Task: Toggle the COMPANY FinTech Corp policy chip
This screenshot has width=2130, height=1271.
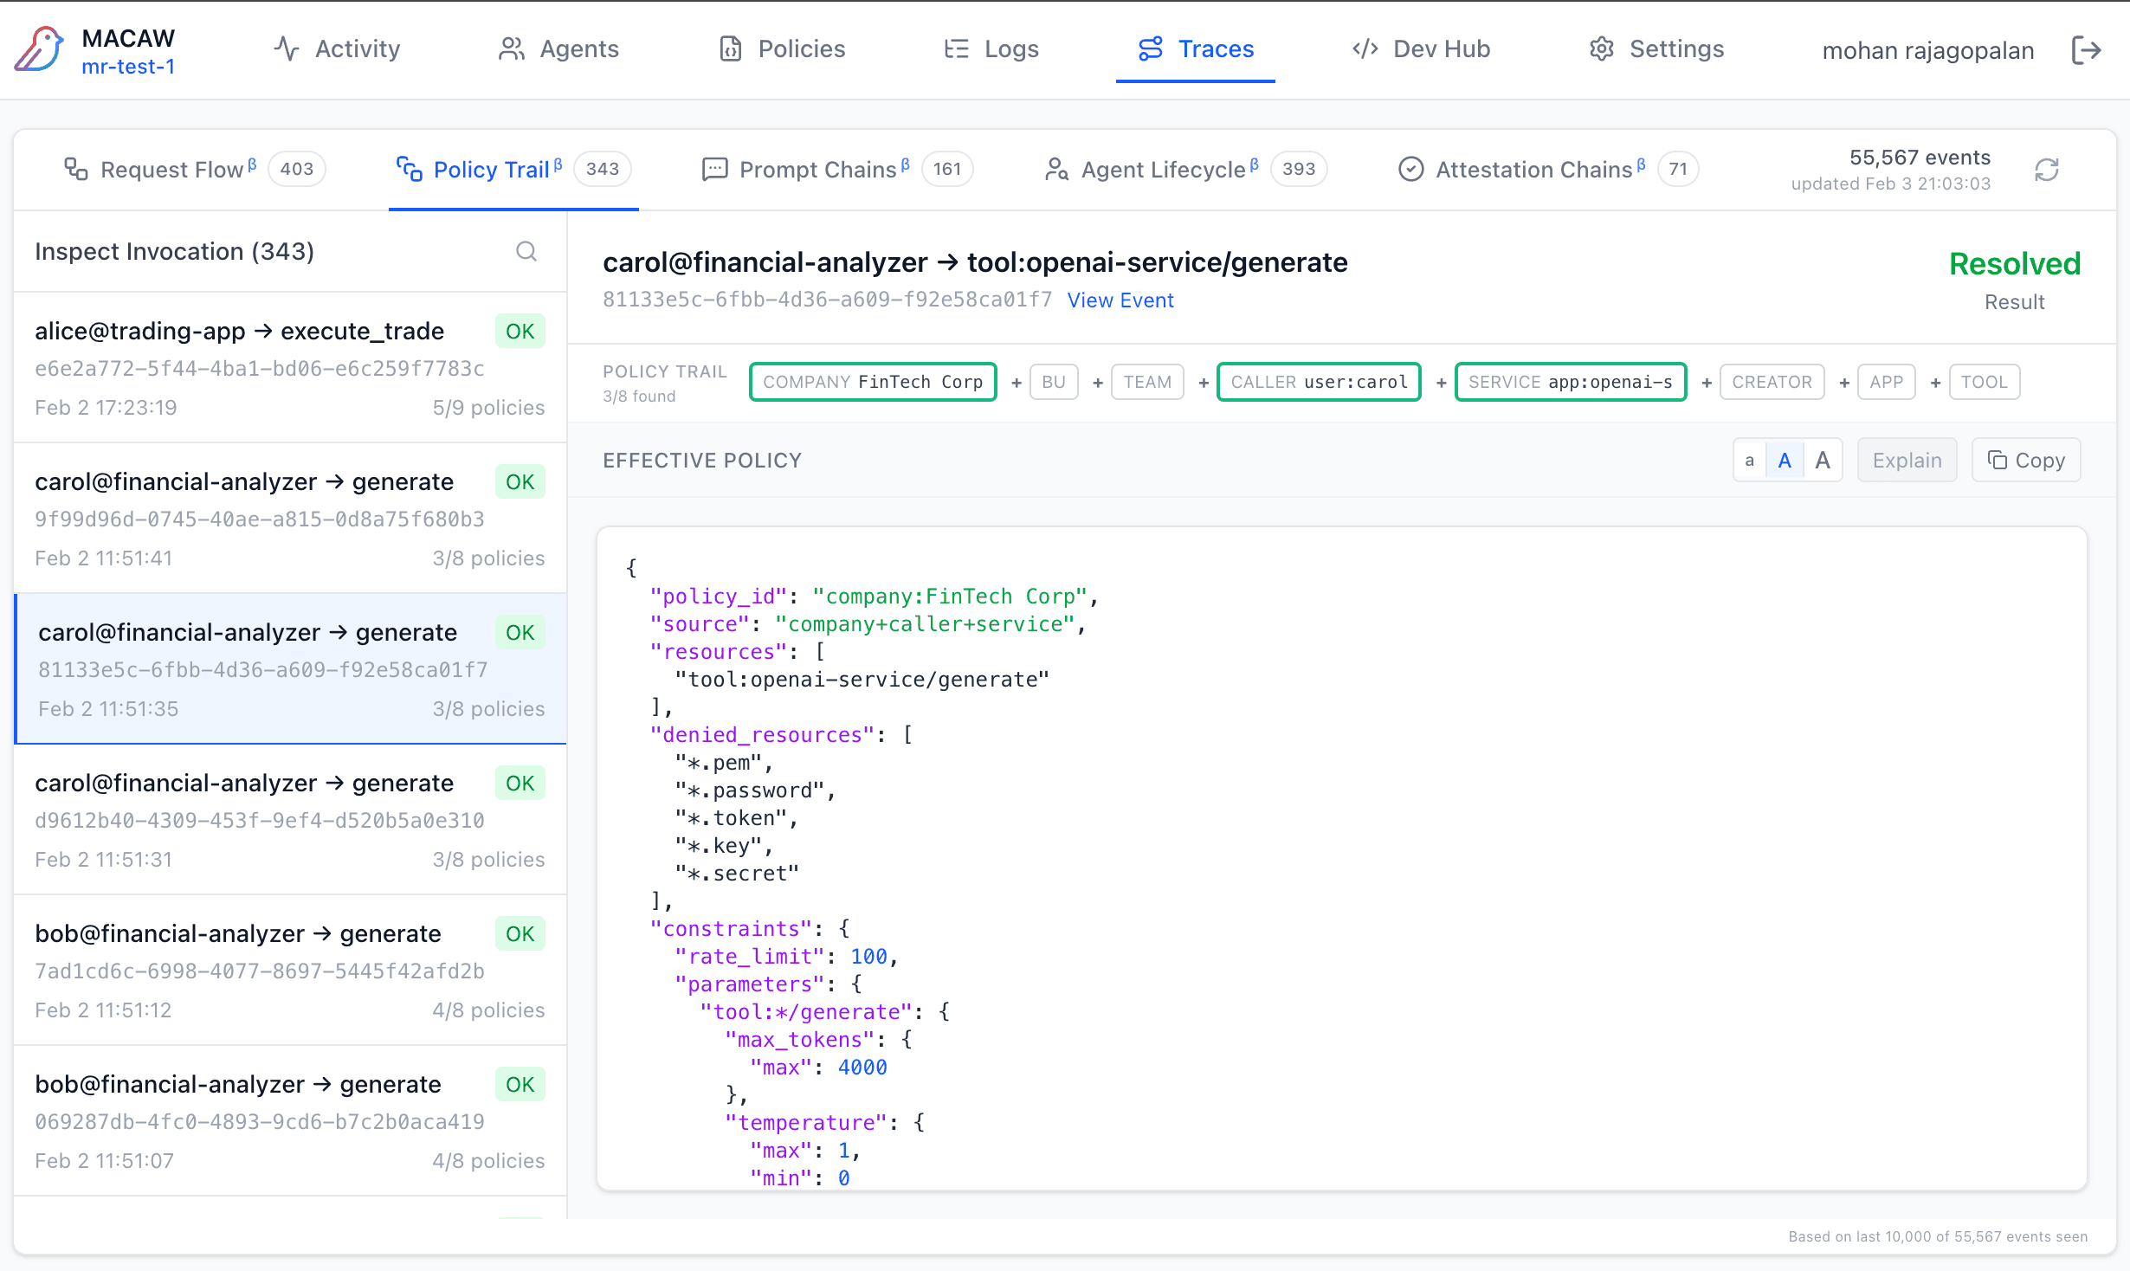Action: tap(873, 382)
